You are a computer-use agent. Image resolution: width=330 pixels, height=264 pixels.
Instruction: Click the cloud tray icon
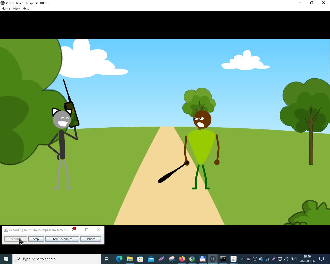click(261, 259)
